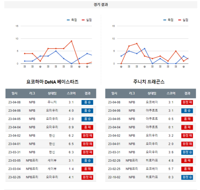Click the red 실점 legend marker in the Yokohama chart

click(x=83, y=20)
